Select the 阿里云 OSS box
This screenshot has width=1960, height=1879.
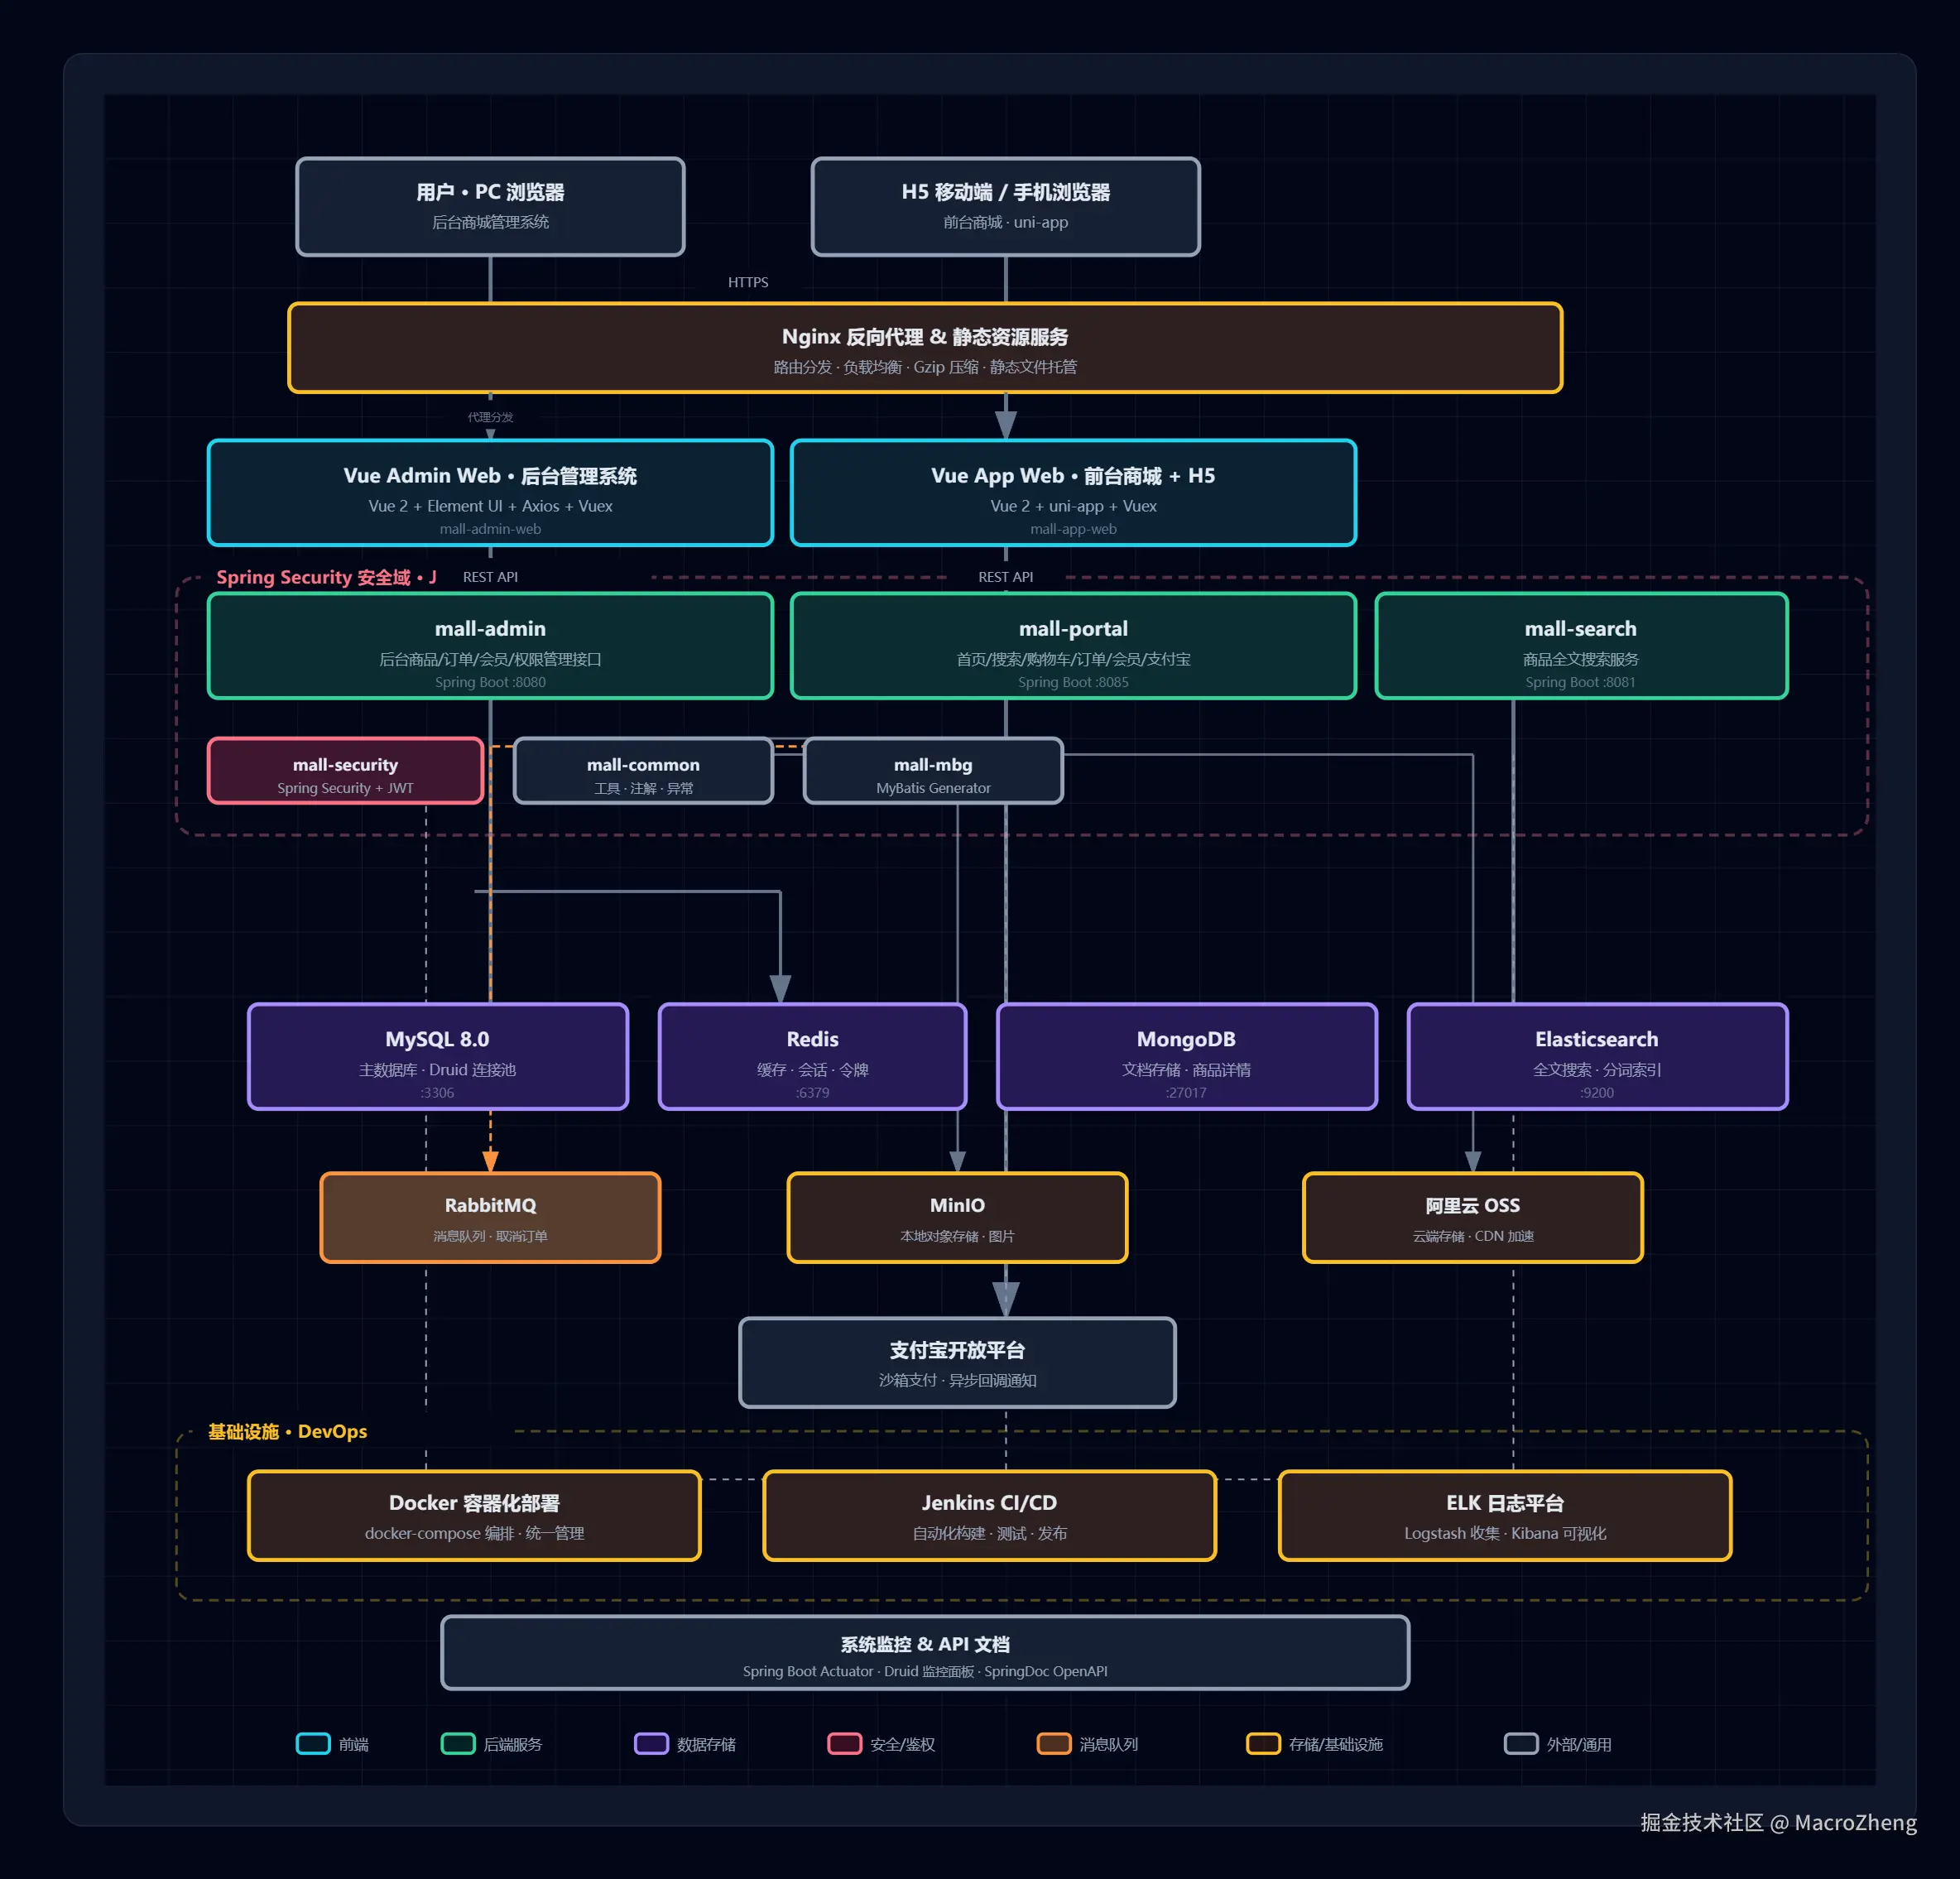pos(1473,1218)
